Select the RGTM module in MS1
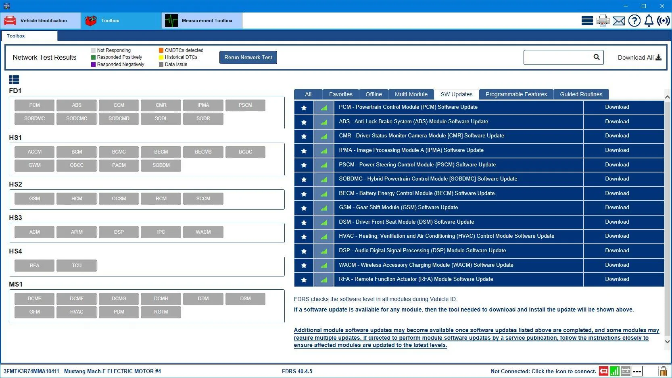The height and width of the screenshot is (378, 672). pos(161,312)
